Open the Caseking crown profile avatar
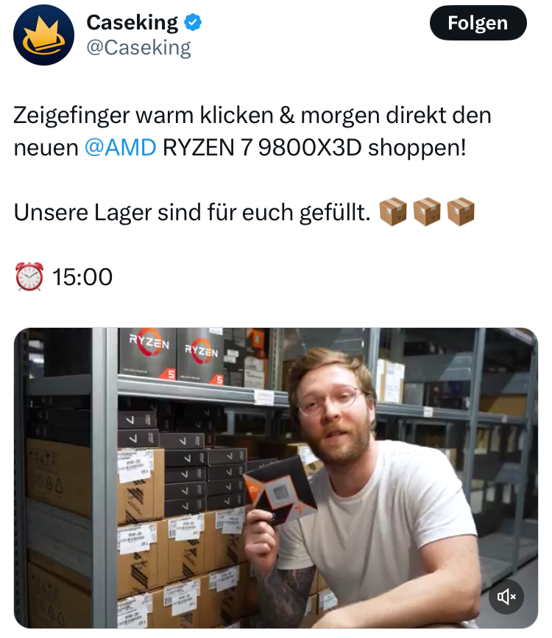 pos(44,35)
